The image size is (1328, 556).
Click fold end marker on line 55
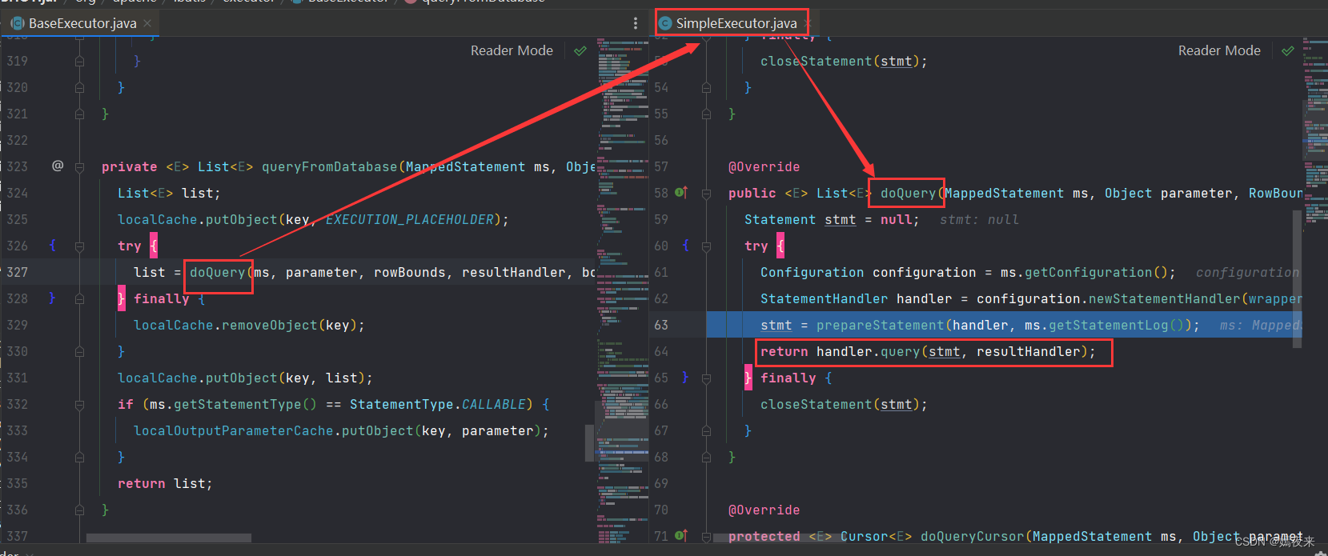706,114
